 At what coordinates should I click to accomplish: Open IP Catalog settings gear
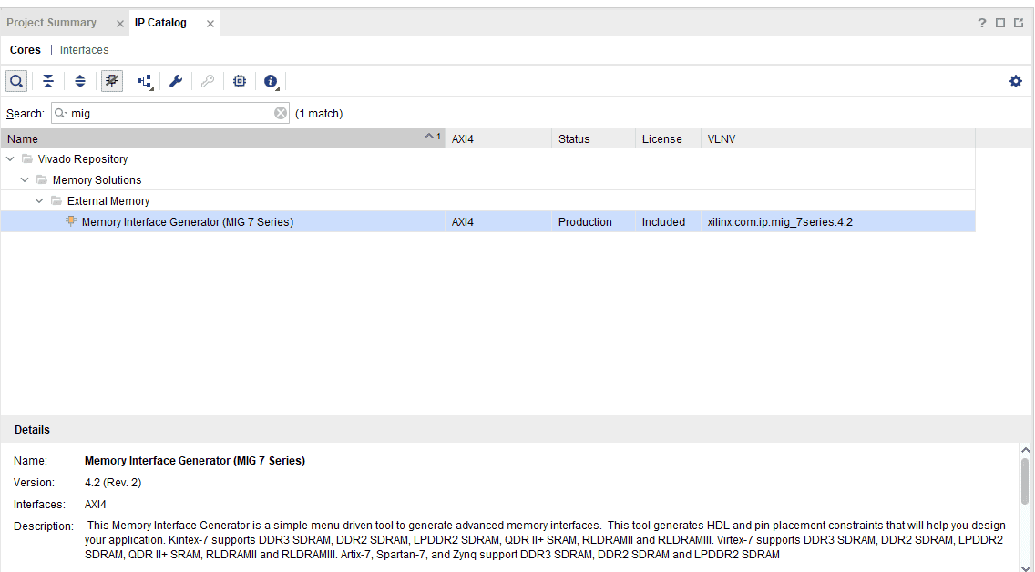(1016, 81)
